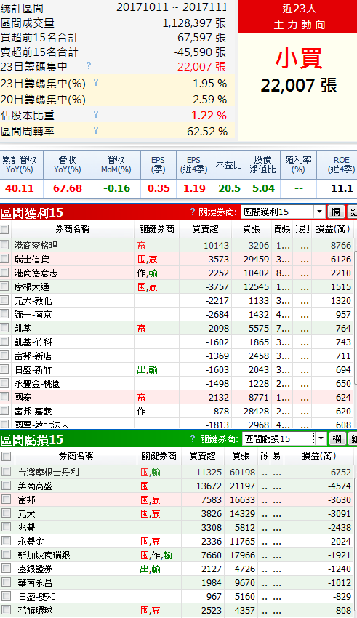
Task: Select the 富邦-嘉義 broker row
Action: pos(33,411)
